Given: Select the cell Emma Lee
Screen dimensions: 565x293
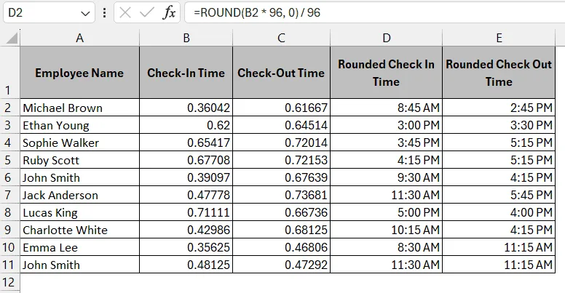Looking at the screenshot, I should click(x=79, y=247).
